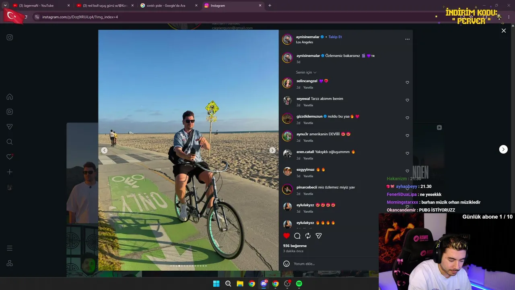
Task: Open Instagram direct messages icon
Action: point(10,127)
